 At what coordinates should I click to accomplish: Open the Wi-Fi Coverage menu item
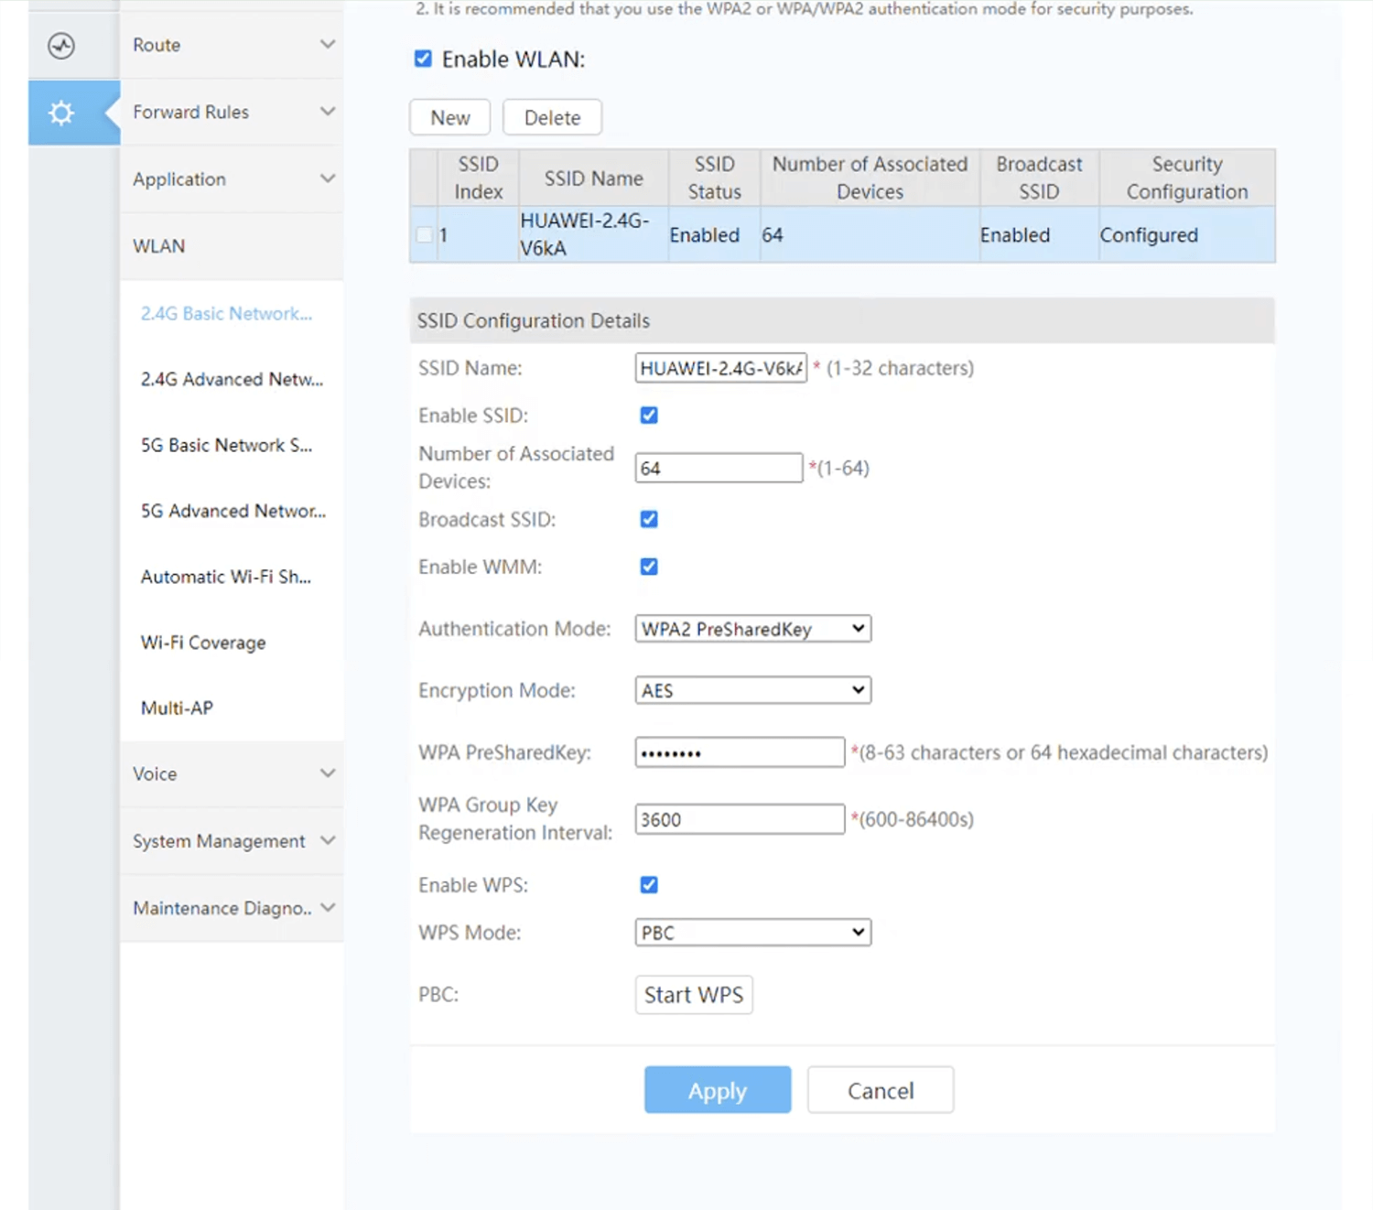pyautogui.click(x=203, y=643)
